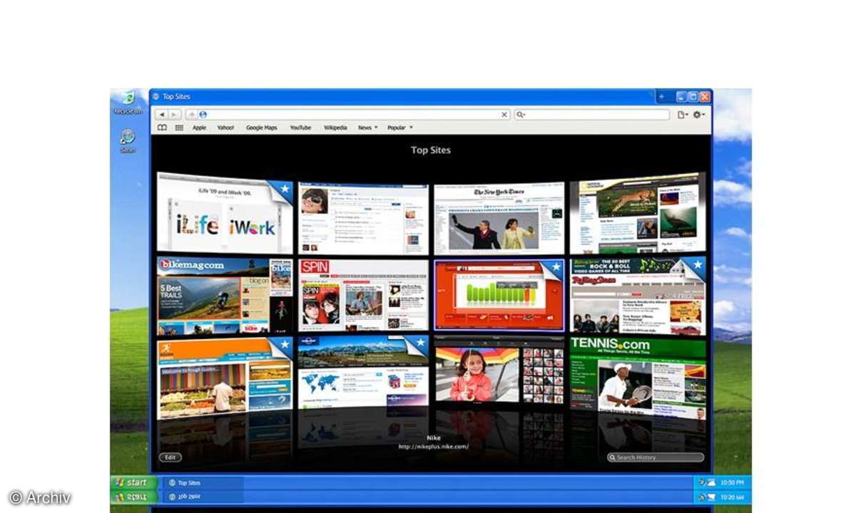Viewport: 856px width, 513px height.
Task: Open the YouTube bookmark
Action: pos(300,128)
